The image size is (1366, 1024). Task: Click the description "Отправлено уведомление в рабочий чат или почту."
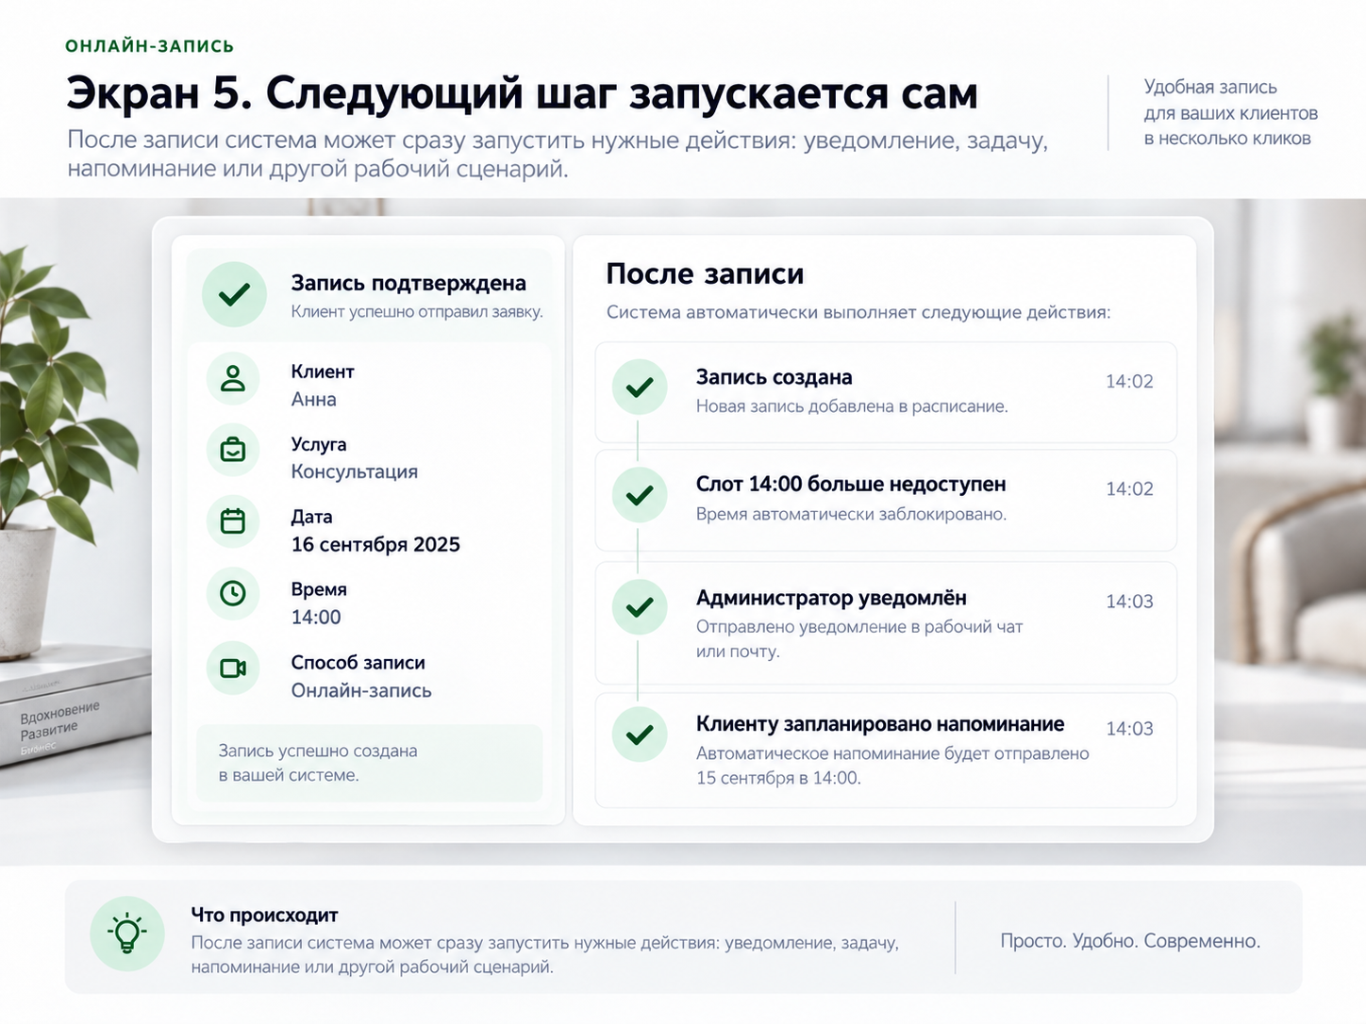(859, 638)
